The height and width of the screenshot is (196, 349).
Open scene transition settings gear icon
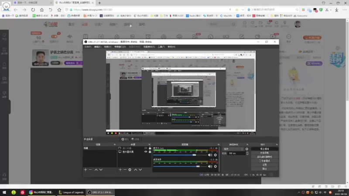pos(246,149)
